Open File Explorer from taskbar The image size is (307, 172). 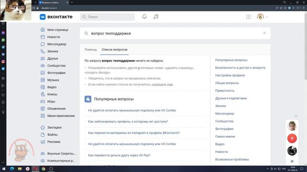(x=20, y=169)
